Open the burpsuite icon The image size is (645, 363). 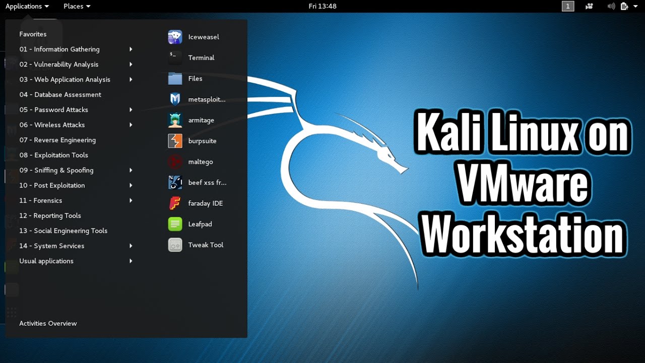point(175,141)
